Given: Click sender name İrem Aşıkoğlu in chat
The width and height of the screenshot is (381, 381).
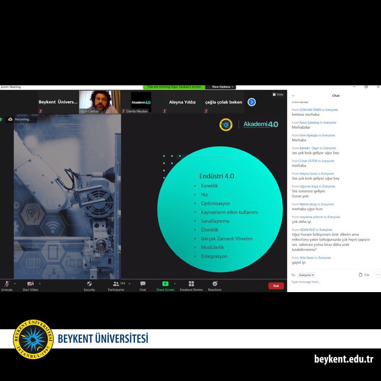Looking at the screenshot, I should click(x=309, y=135).
